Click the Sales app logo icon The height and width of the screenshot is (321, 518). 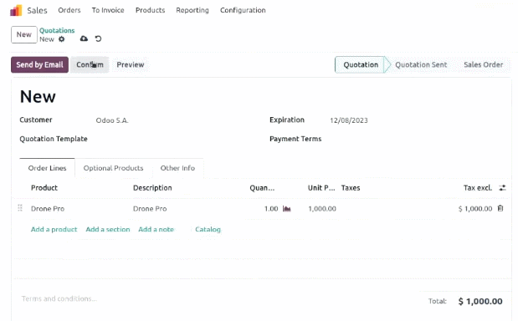click(x=16, y=10)
